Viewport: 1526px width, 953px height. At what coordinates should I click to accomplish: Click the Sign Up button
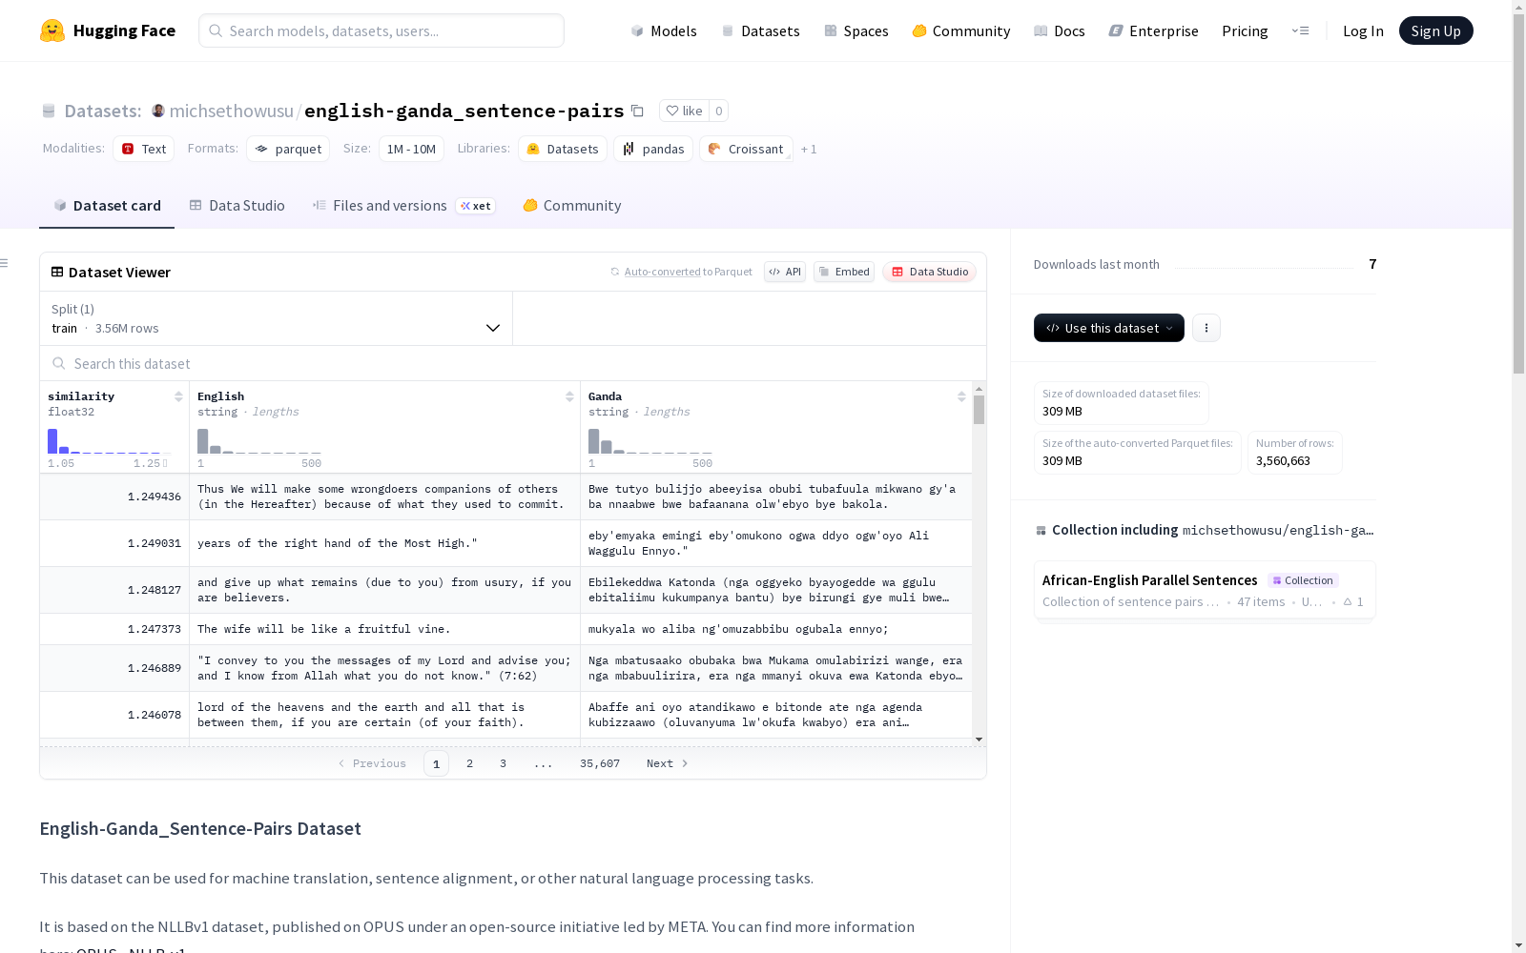pyautogui.click(x=1435, y=30)
